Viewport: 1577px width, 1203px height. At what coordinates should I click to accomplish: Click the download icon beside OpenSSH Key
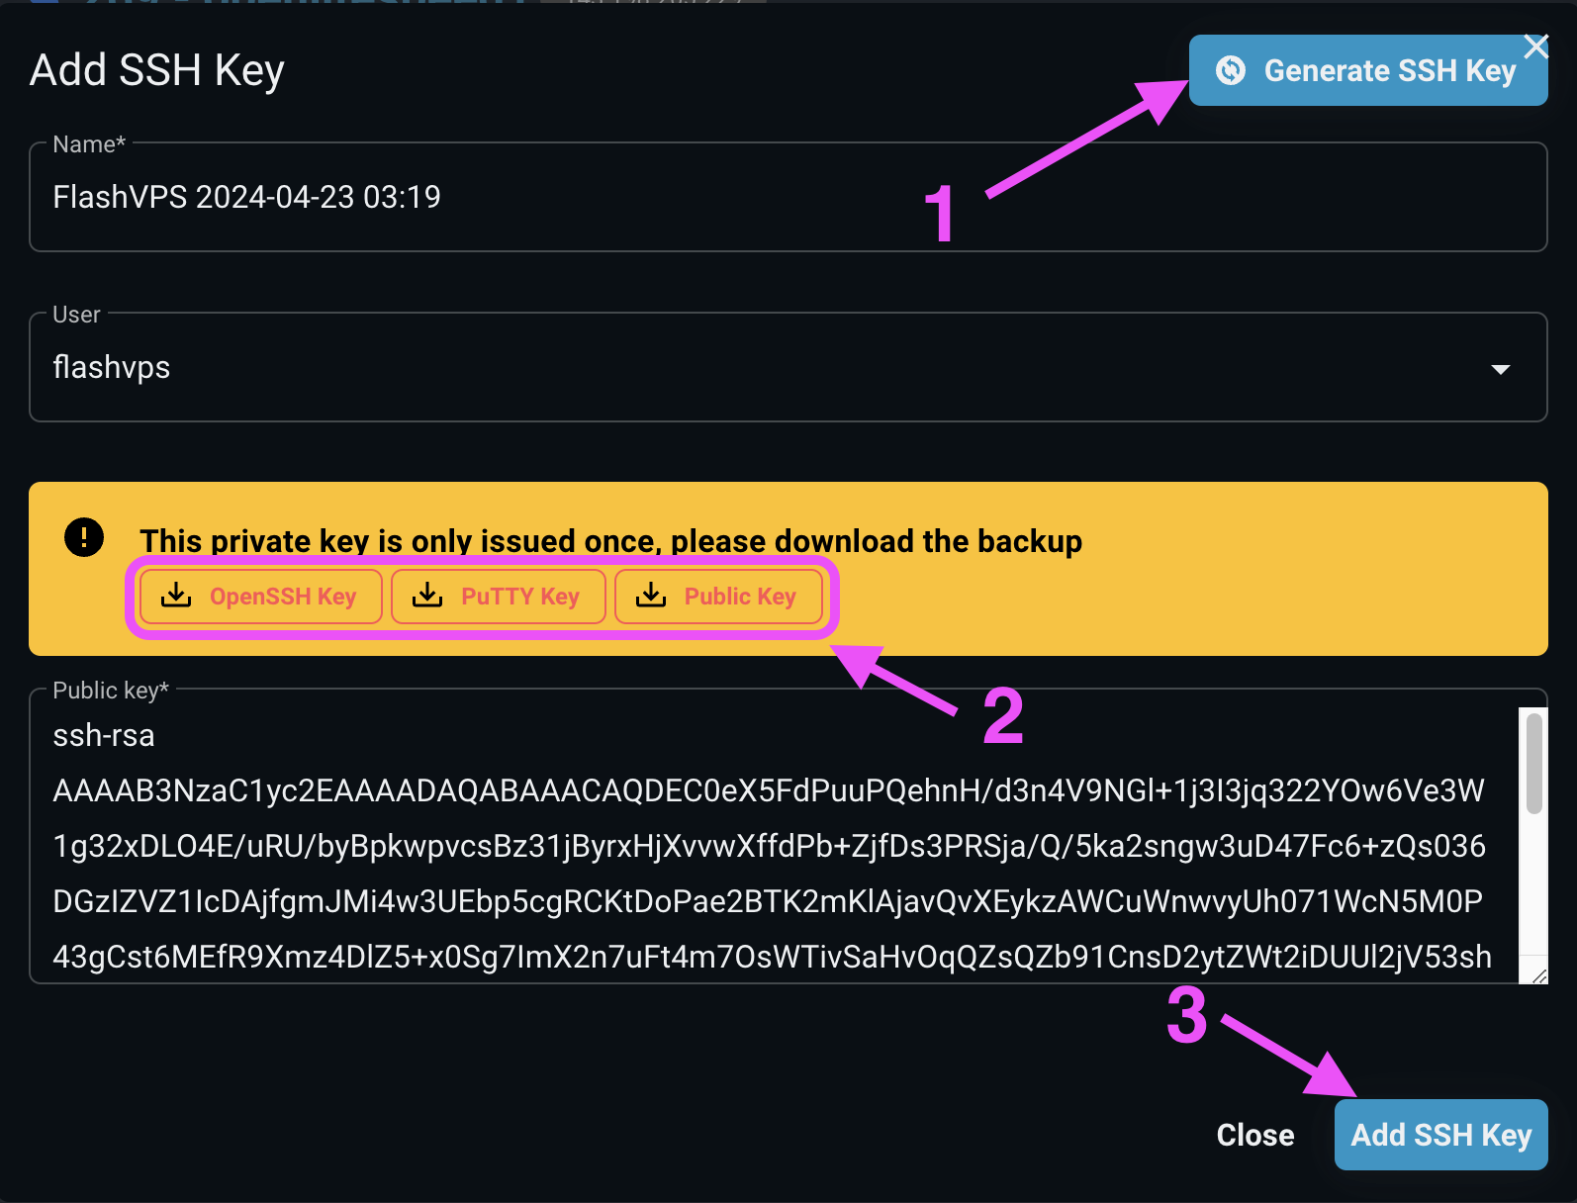176,596
